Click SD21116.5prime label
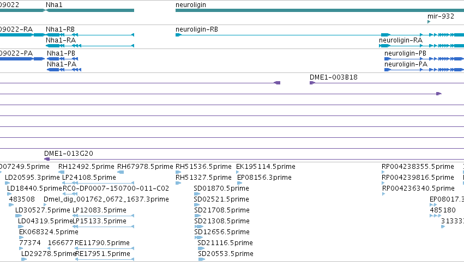This screenshot has height=262, width=464. [x=225, y=243]
